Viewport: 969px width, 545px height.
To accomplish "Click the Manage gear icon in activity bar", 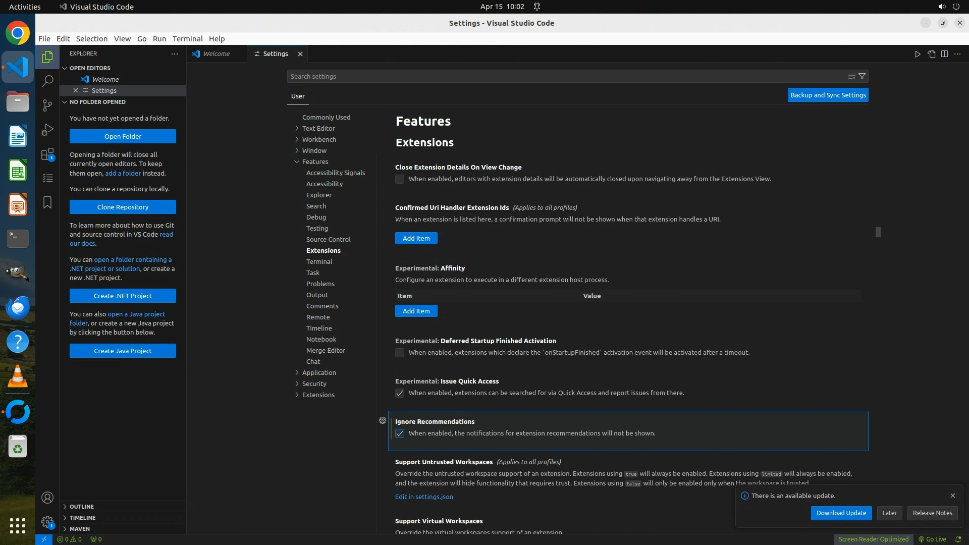I will click(x=47, y=522).
